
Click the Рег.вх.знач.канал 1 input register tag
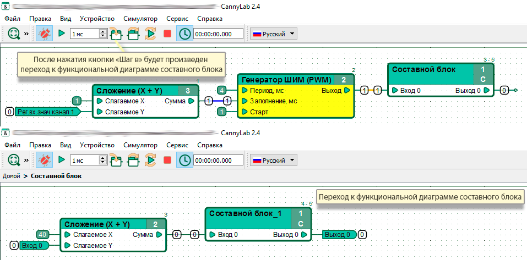point(47,112)
